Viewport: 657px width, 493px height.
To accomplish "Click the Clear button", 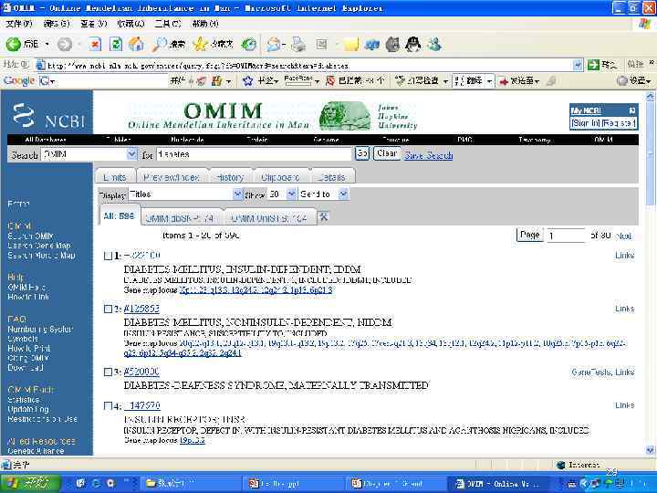I will 387,153.
